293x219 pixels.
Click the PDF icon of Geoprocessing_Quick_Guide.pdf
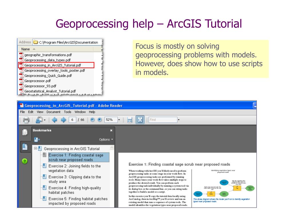(22, 75)
